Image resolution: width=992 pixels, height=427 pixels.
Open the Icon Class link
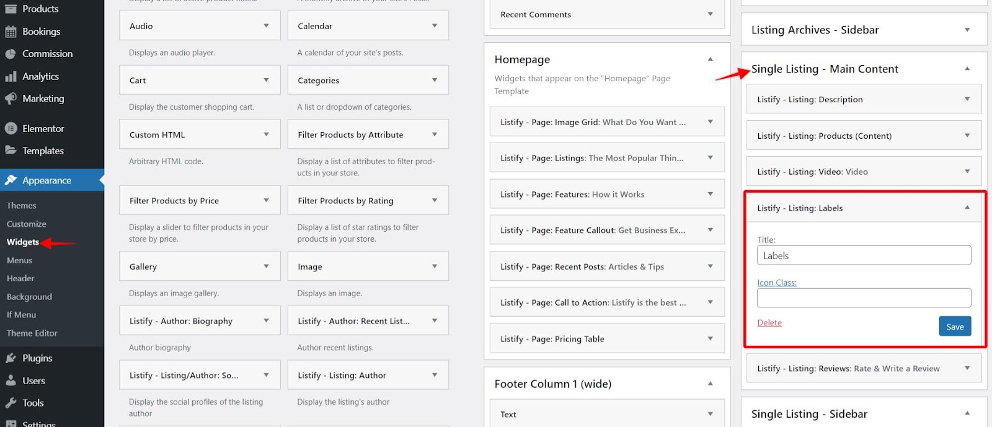(x=777, y=283)
